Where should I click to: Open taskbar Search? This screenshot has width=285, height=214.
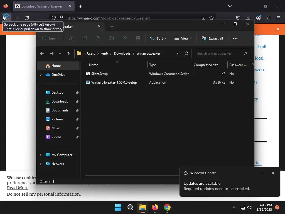[130, 207]
